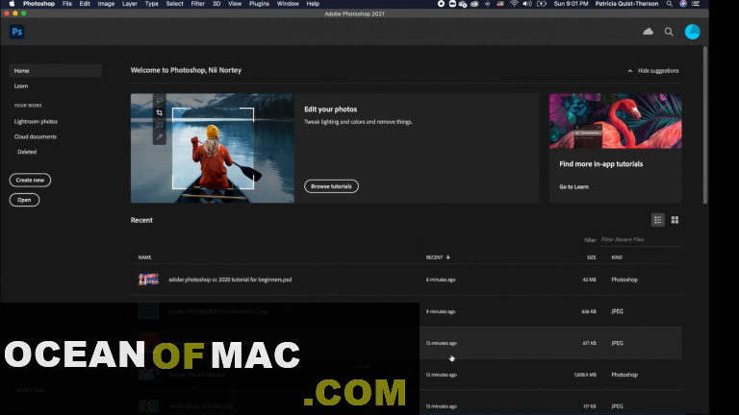The height and width of the screenshot is (415, 739).
Task: Open the blue user profile avatar
Action: pyautogui.click(x=693, y=32)
